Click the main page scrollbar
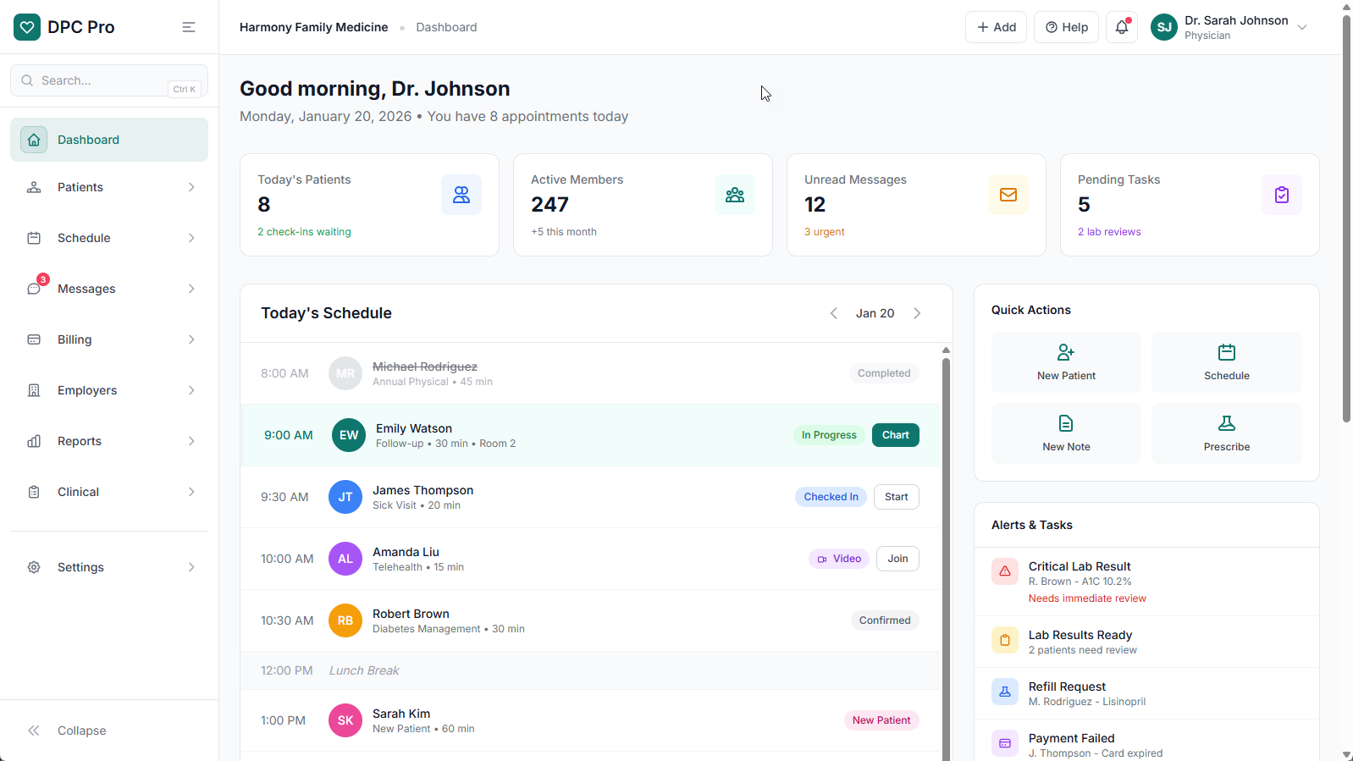Image resolution: width=1353 pixels, height=761 pixels. [x=1346, y=218]
